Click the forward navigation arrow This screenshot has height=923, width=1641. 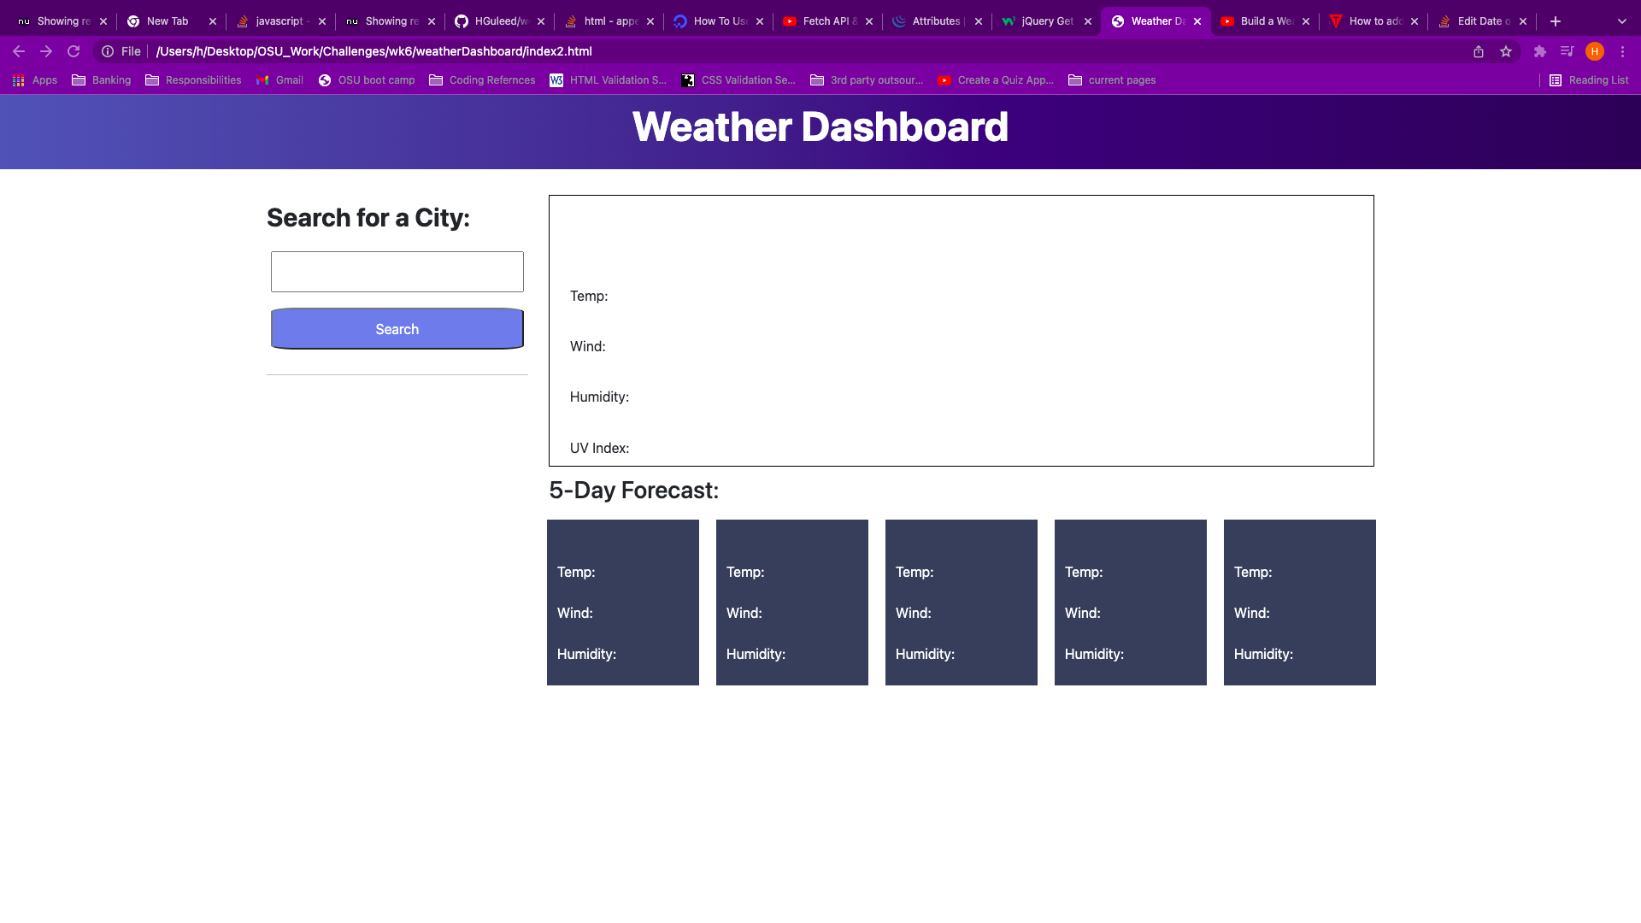coord(46,51)
